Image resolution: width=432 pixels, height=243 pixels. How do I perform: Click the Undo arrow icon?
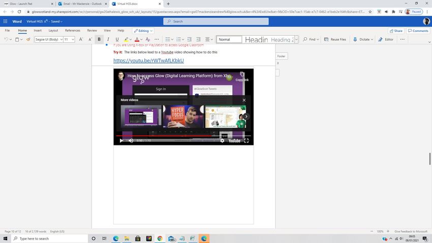[x=6, y=39]
